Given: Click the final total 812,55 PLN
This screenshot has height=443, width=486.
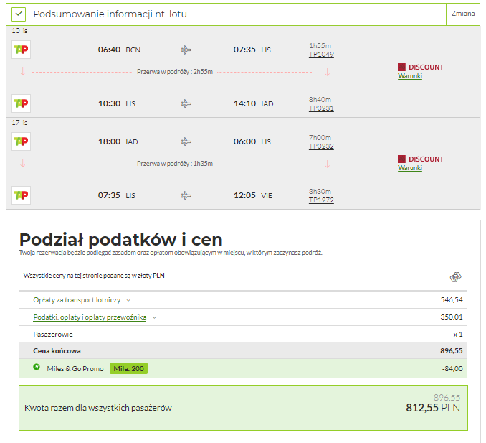Looking at the screenshot, I should click(x=433, y=408).
